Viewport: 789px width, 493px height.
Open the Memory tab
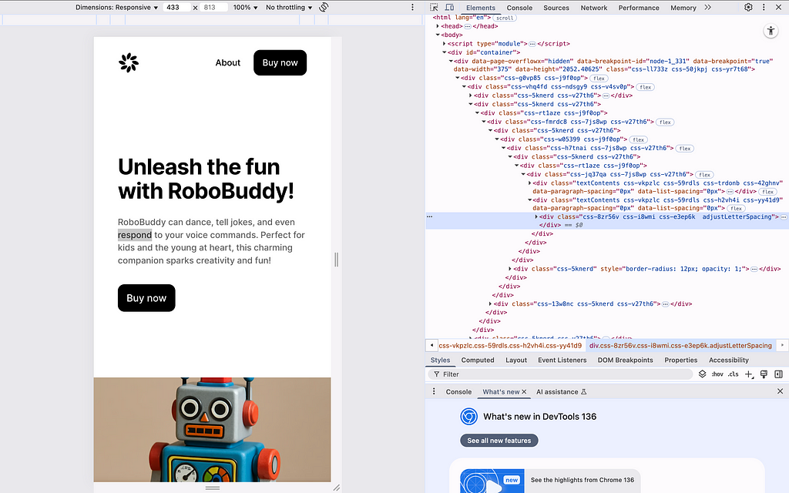pos(683,8)
